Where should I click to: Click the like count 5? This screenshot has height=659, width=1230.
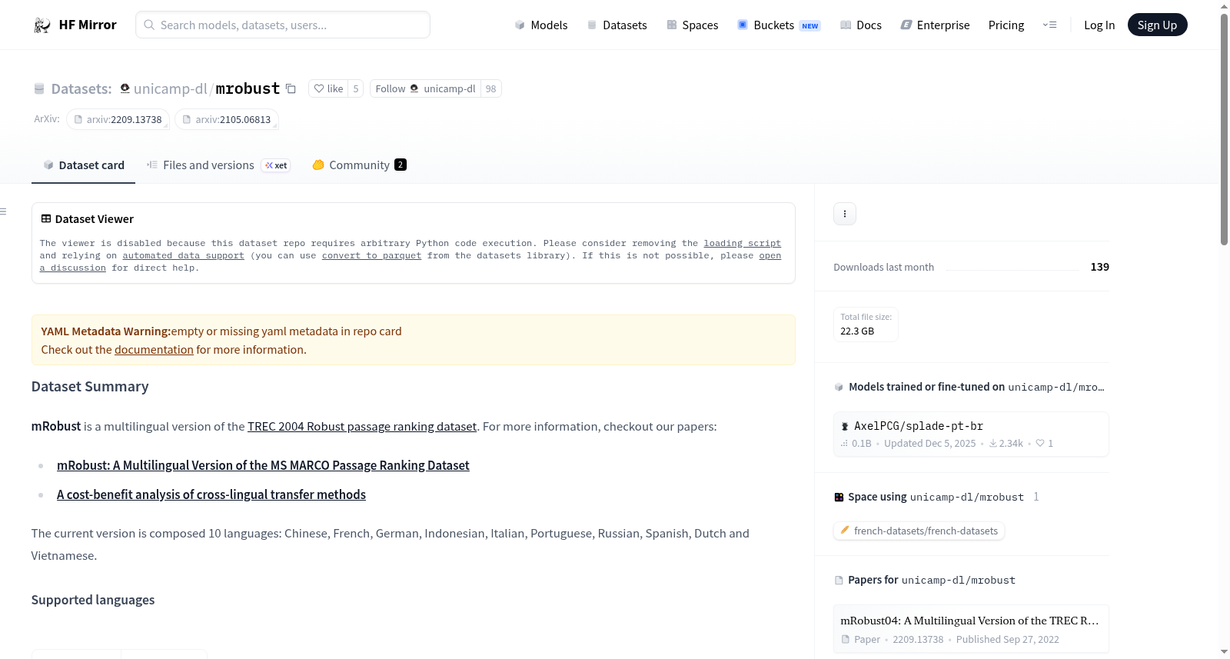coord(356,88)
